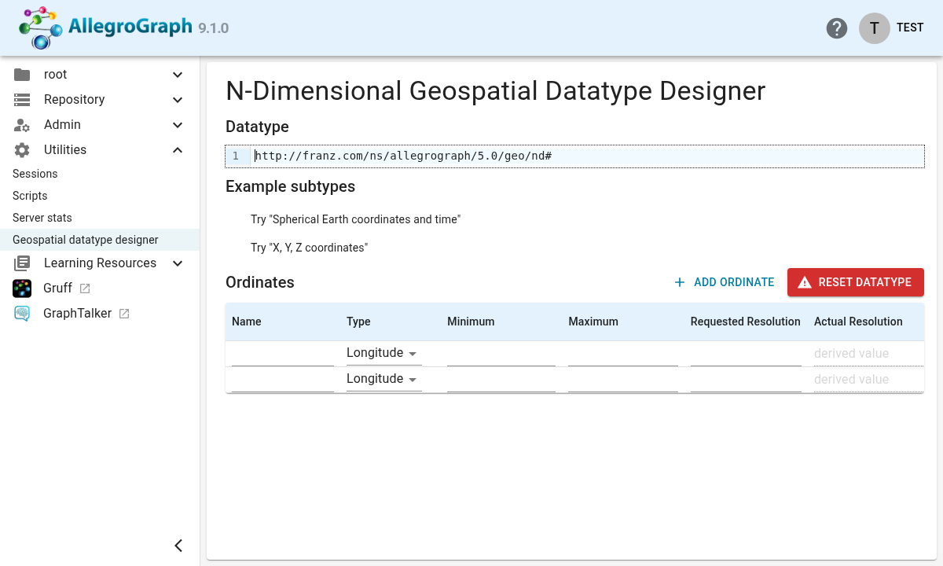Click the AllegroGraph logo
Image resolution: width=943 pixels, height=566 pixels.
point(124,28)
